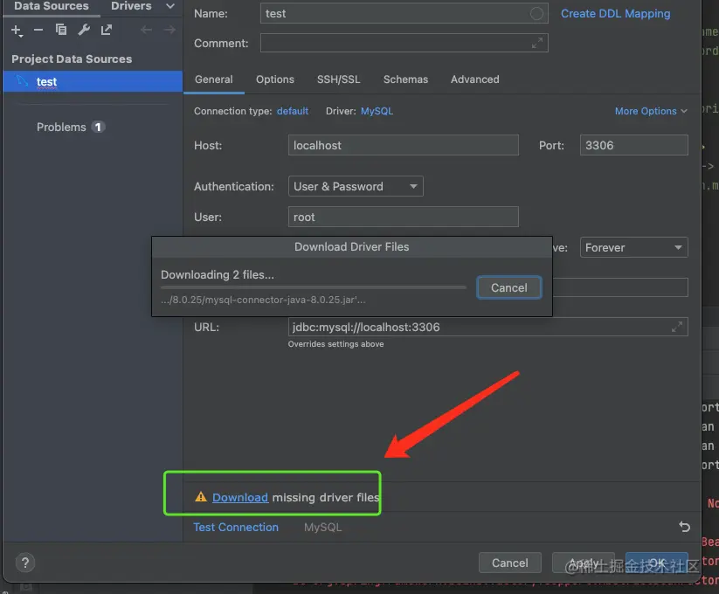This screenshot has width=719, height=594.
Task: Expand the Comment field editor icon
Action: click(x=537, y=43)
